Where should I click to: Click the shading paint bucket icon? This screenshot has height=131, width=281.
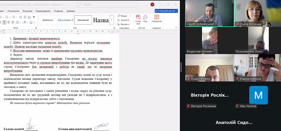point(24,22)
